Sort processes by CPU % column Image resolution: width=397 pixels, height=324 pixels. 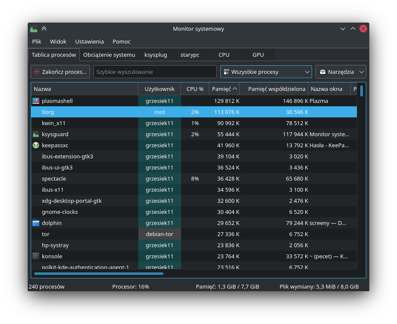coord(195,89)
